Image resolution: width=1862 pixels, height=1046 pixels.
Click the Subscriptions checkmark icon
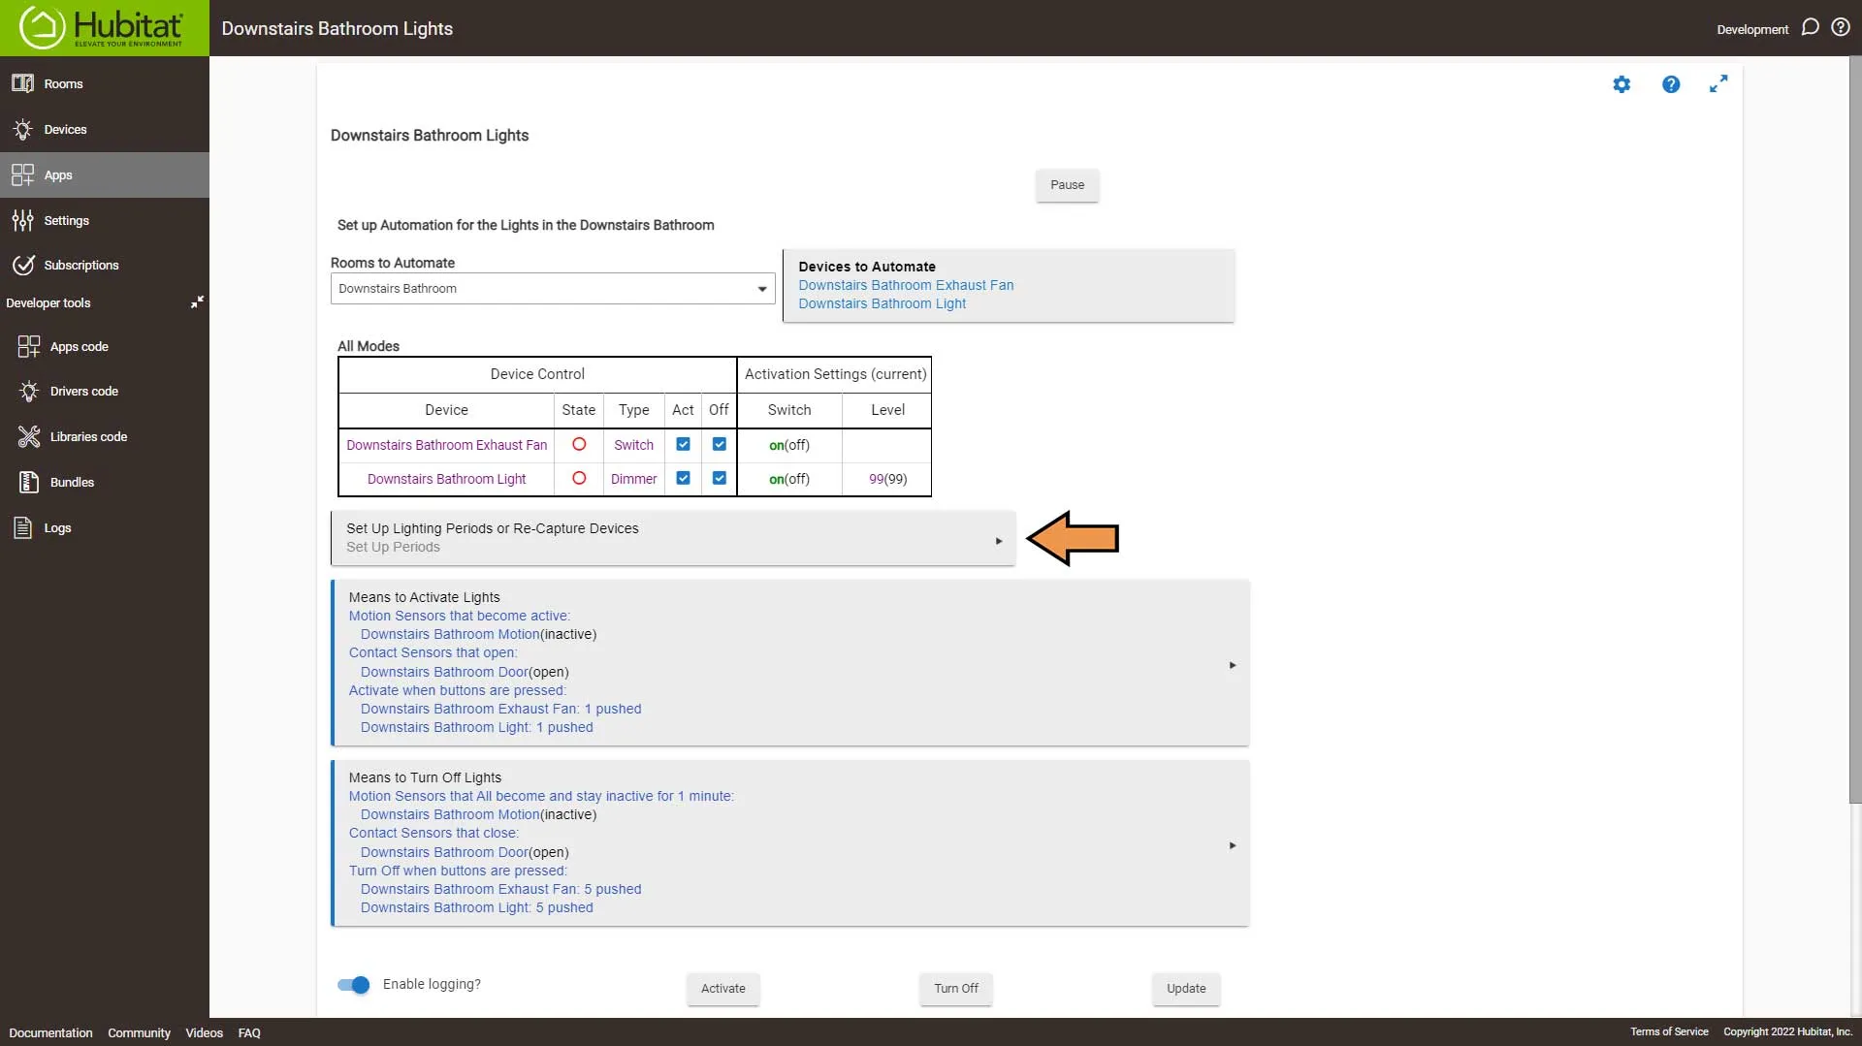(22, 265)
